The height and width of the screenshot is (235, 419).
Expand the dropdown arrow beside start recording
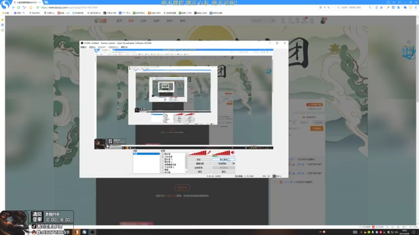click(x=234, y=164)
